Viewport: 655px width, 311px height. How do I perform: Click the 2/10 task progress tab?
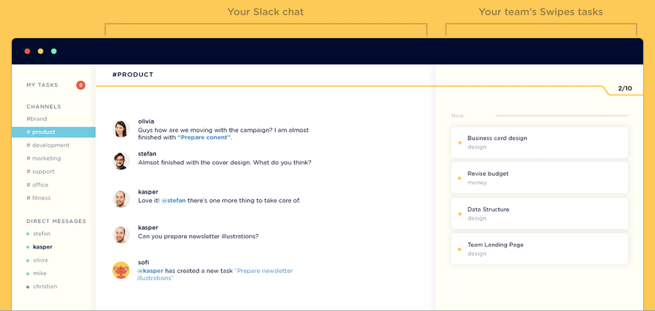pos(625,88)
